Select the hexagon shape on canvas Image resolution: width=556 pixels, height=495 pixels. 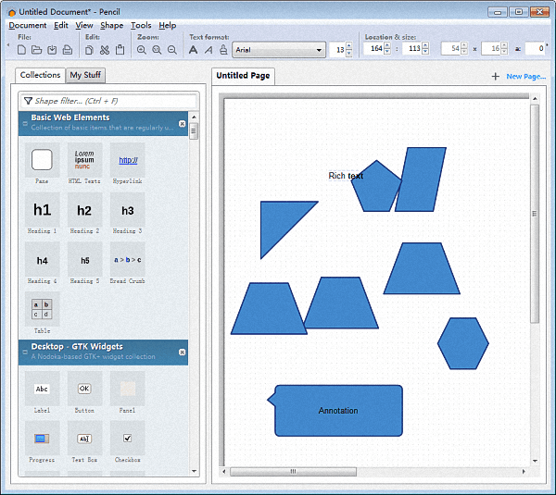[463, 343]
